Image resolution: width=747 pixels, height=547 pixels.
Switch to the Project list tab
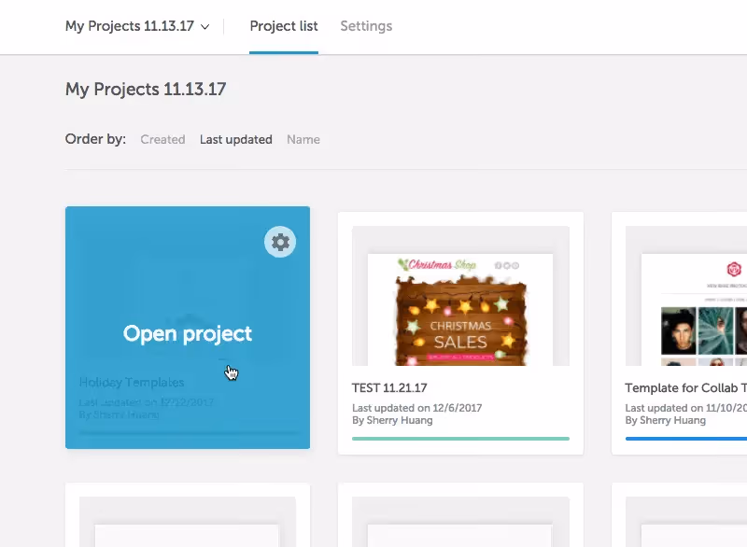tap(284, 26)
